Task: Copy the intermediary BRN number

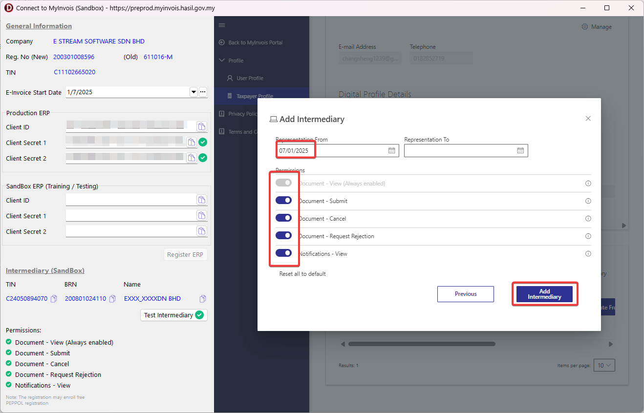Action: [x=112, y=299]
